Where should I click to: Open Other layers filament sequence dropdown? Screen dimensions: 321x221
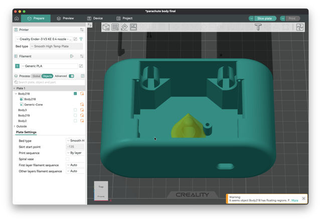point(75,171)
